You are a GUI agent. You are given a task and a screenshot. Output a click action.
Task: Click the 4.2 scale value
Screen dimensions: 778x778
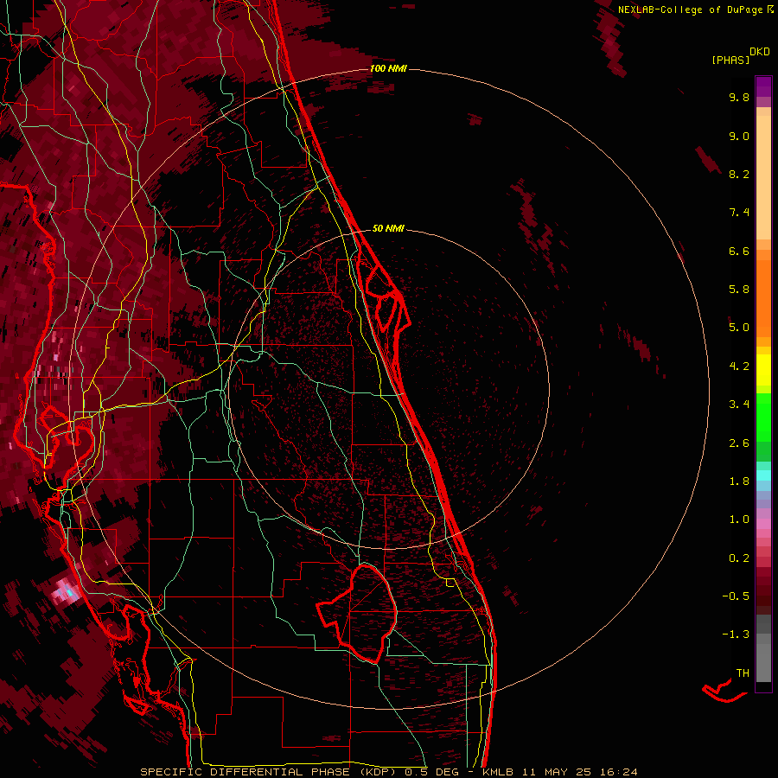[x=739, y=367]
